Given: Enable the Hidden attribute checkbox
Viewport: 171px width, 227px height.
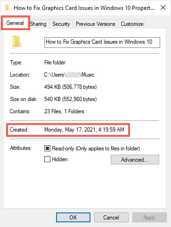Looking at the screenshot, I should click(x=47, y=159).
